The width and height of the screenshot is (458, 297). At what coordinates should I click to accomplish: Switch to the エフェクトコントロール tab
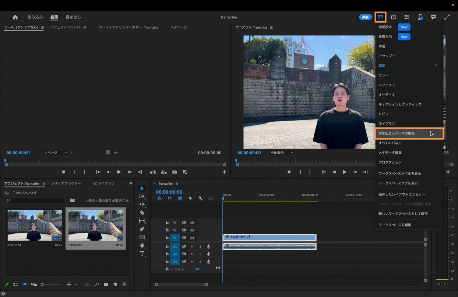pyautogui.click(x=68, y=27)
